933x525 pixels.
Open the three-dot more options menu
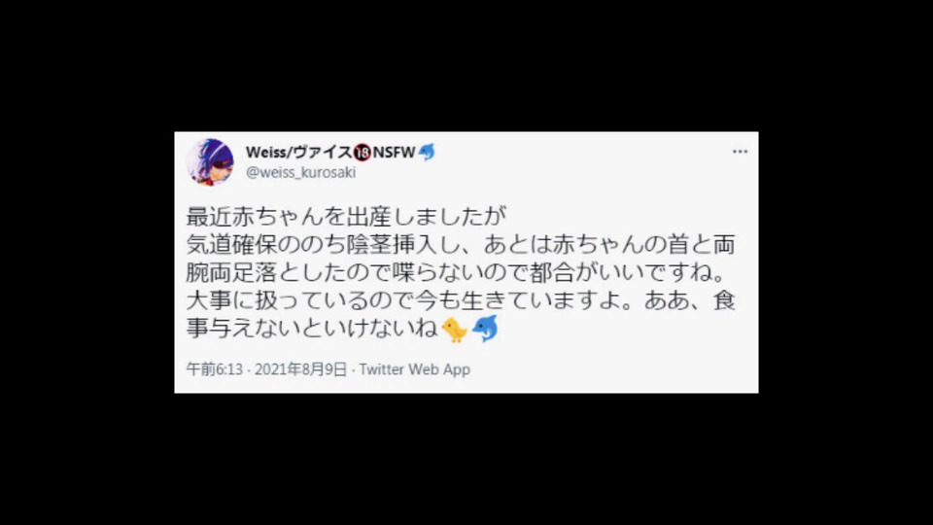point(740,152)
